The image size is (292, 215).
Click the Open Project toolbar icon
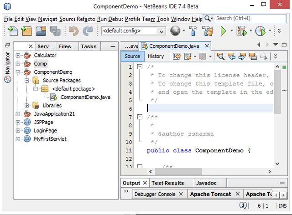(x=41, y=31)
